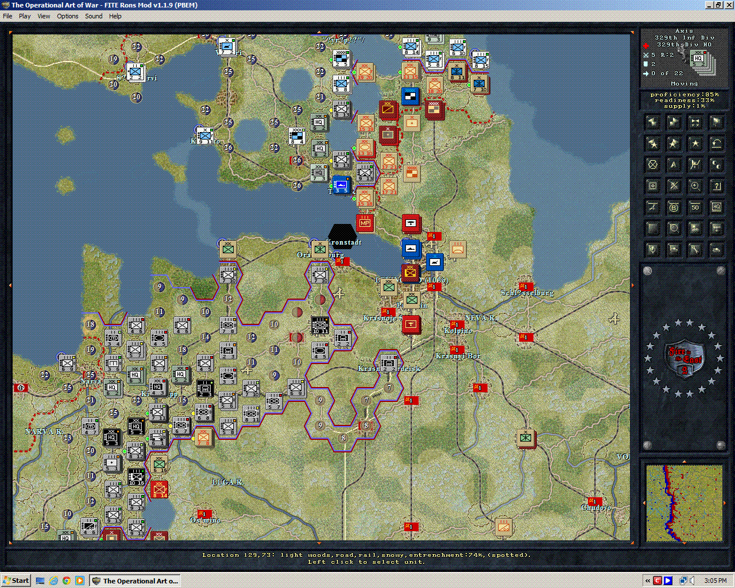735x588 pixels.
Task: Open the Help menu
Action: click(115, 16)
